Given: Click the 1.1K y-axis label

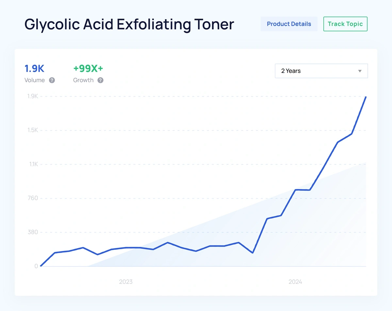Looking at the screenshot, I should click(33, 164).
